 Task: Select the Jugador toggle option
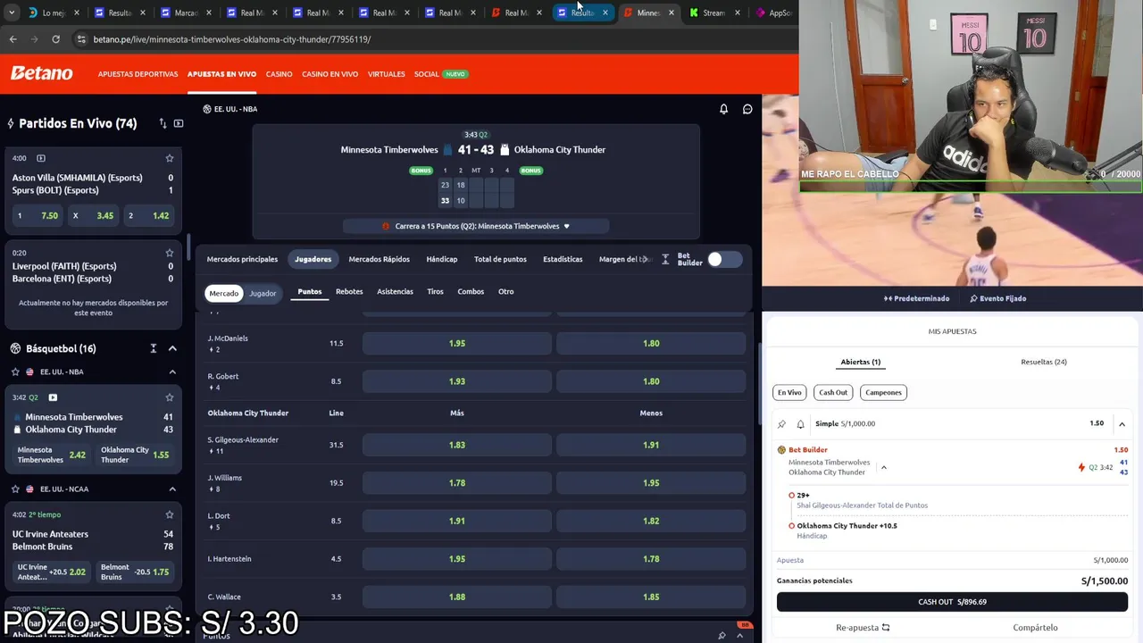pyautogui.click(x=263, y=293)
